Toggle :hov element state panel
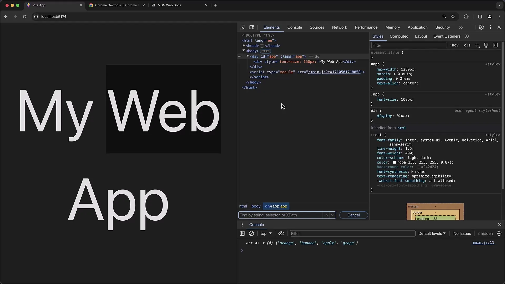The image size is (505, 284). (x=454, y=45)
